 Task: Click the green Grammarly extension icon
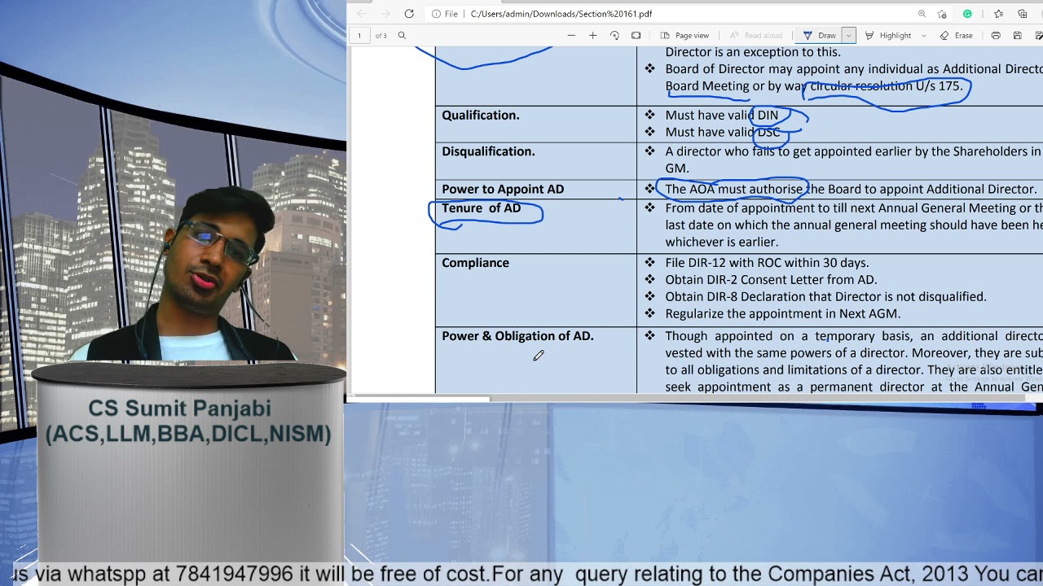point(967,14)
